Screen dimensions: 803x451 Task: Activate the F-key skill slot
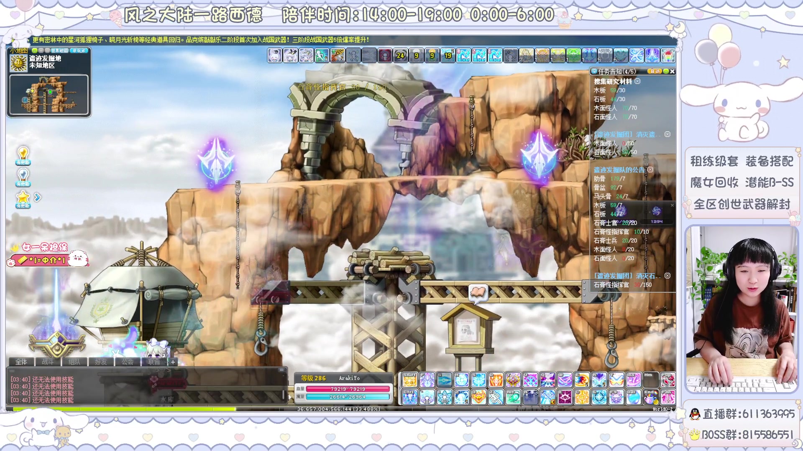pyautogui.click(x=427, y=380)
